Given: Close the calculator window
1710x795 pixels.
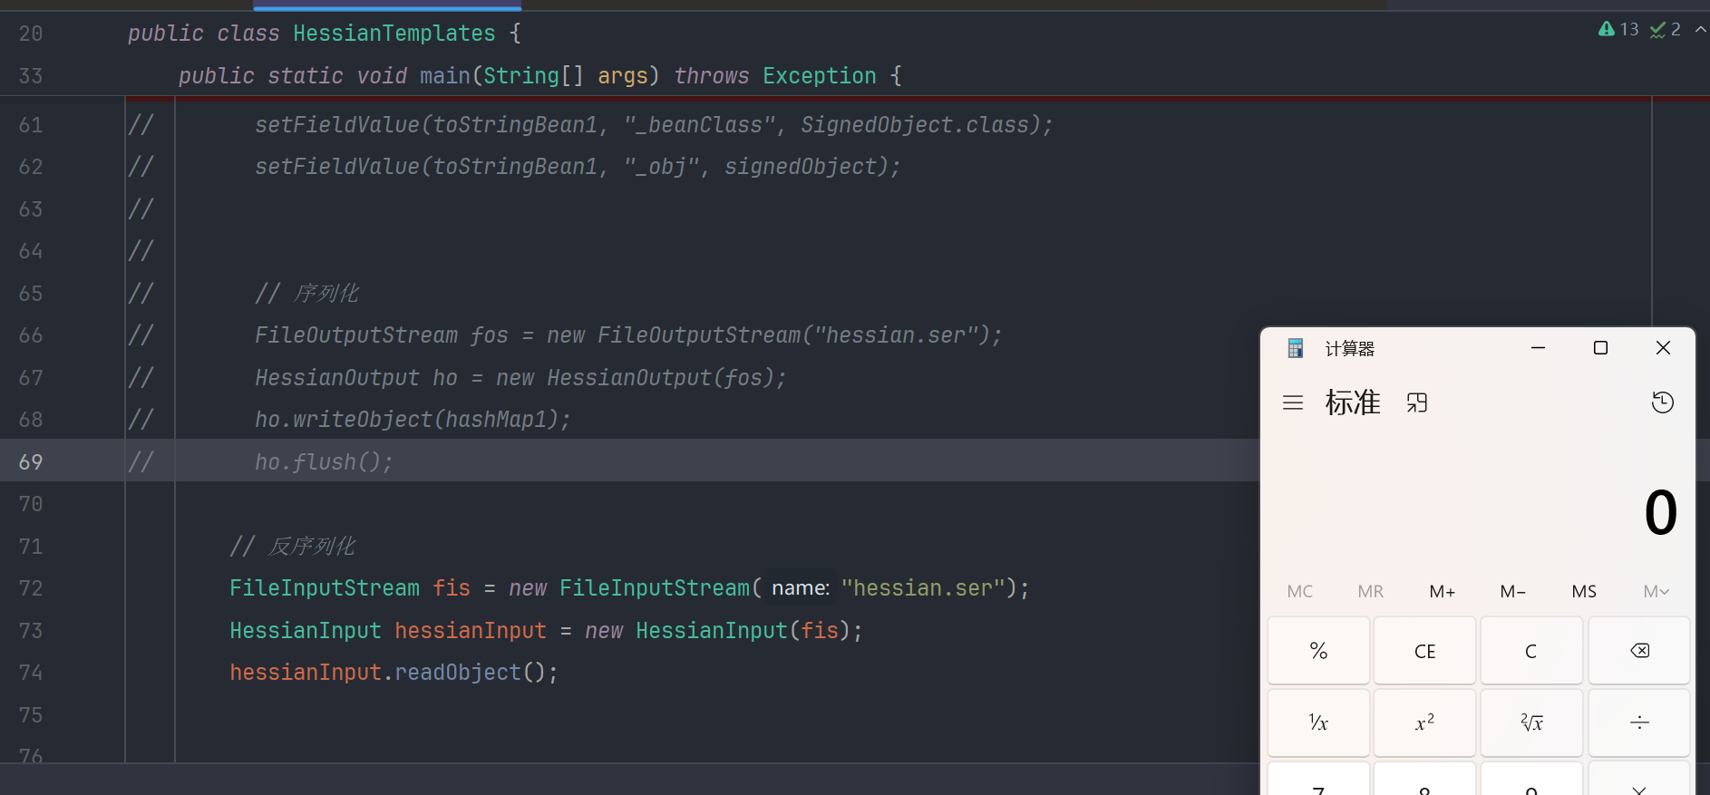Looking at the screenshot, I should 1663,348.
